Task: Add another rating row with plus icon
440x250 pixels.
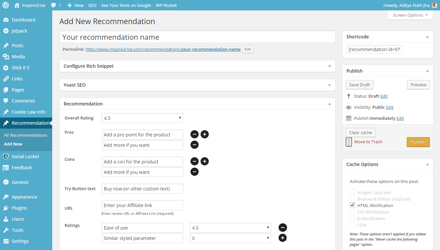Action: 282,238
